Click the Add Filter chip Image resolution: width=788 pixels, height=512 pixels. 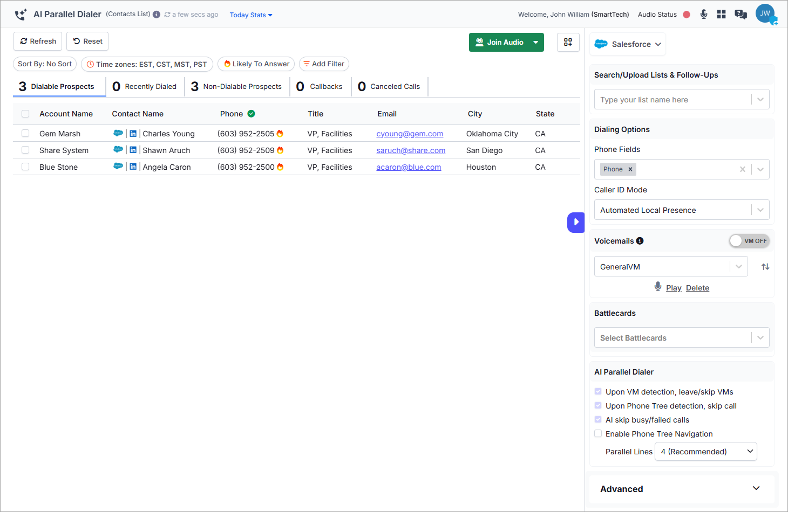click(x=324, y=64)
